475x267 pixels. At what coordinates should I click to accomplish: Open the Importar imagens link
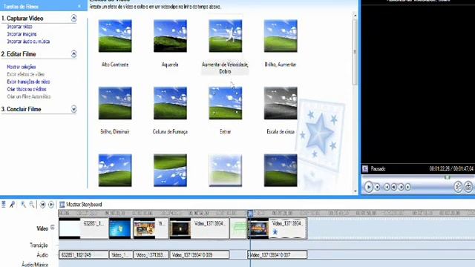click(x=22, y=34)
